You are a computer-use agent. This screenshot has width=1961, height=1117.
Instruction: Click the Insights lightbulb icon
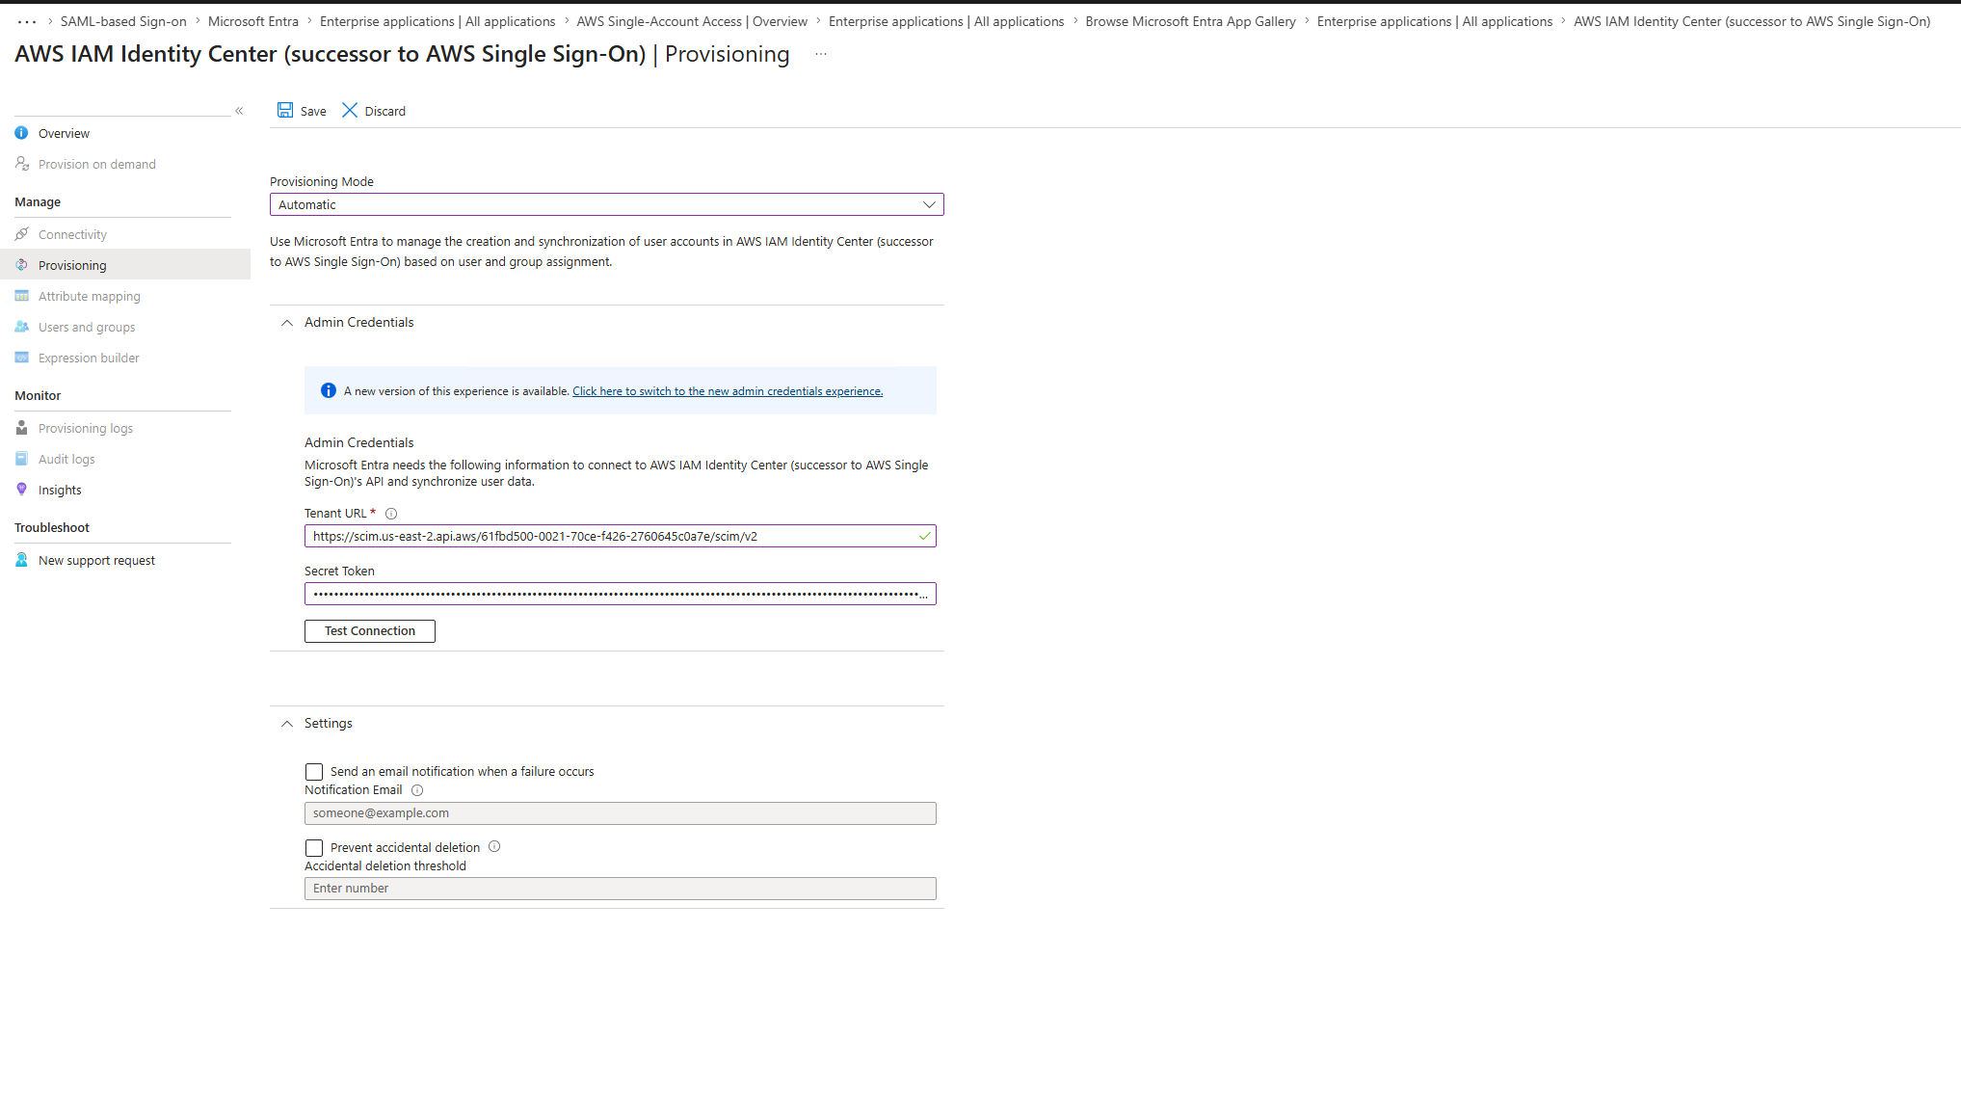(x=21, y=490)
